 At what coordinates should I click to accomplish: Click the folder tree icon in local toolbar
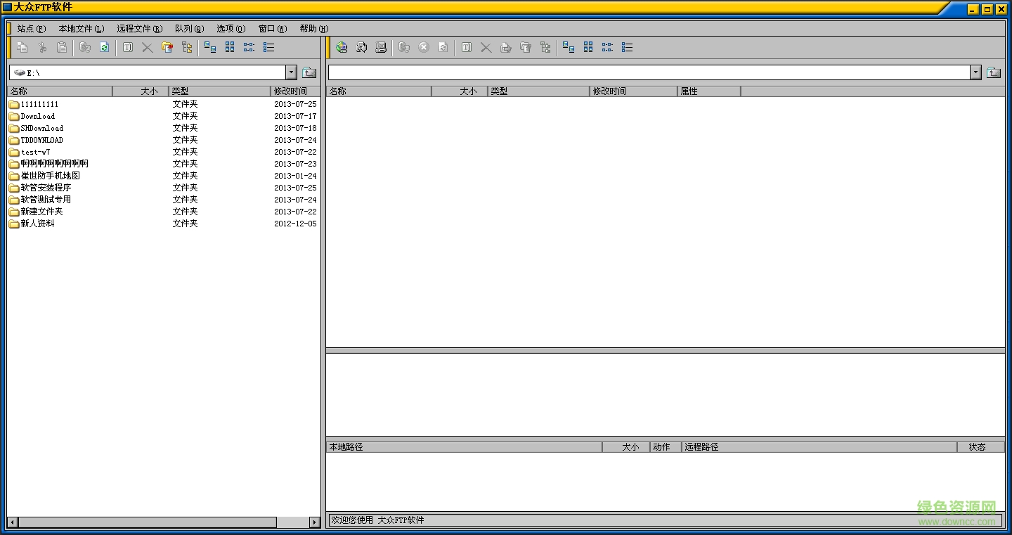click(x=187, y=47)
